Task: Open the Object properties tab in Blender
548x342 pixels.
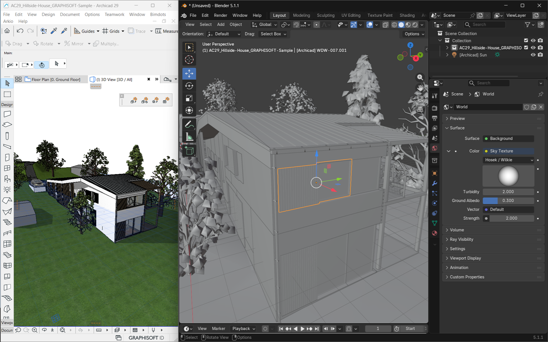Action: pos(435,173)
